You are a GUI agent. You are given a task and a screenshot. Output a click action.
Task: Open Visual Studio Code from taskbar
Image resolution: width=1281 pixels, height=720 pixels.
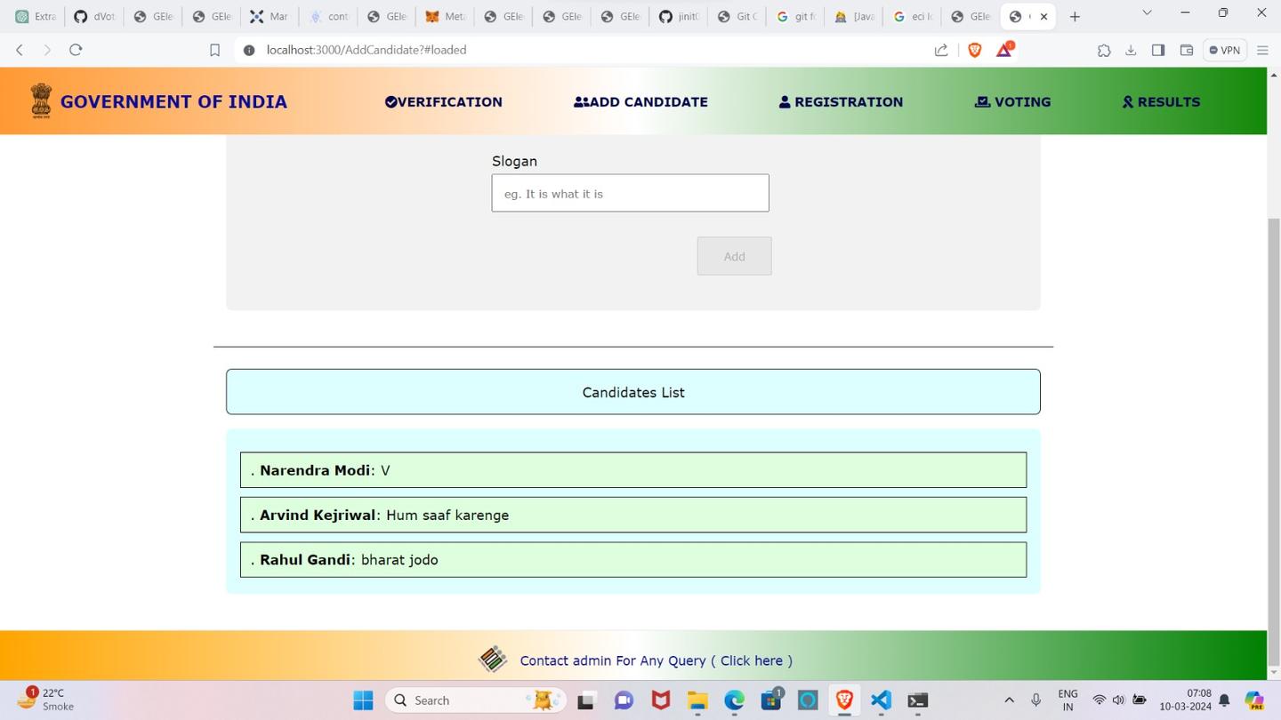(x=881, y=700)
